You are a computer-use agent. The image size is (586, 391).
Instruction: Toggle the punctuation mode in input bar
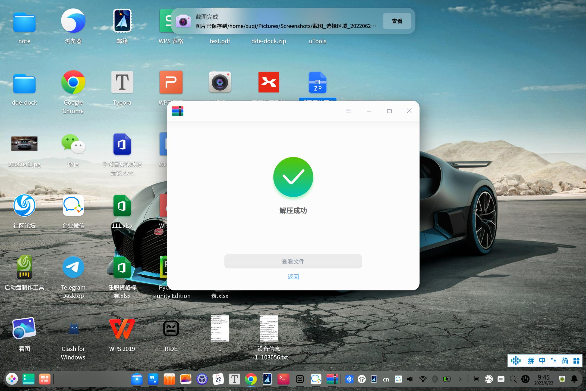click(553, 361)
